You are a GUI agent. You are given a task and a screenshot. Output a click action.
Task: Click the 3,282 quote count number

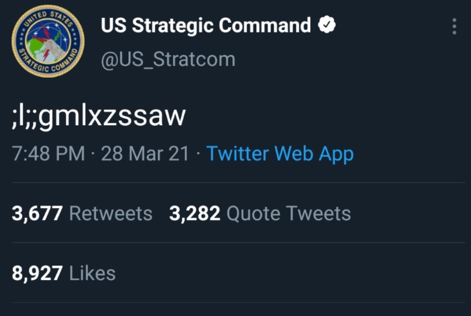[195, 213]
